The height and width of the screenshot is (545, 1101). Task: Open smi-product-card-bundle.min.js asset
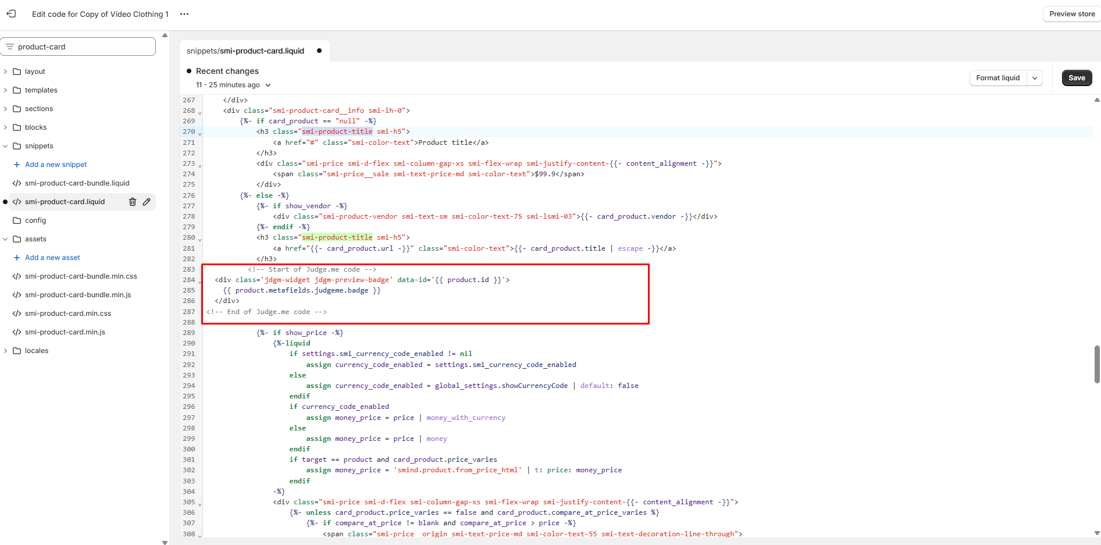coord(78,295)
